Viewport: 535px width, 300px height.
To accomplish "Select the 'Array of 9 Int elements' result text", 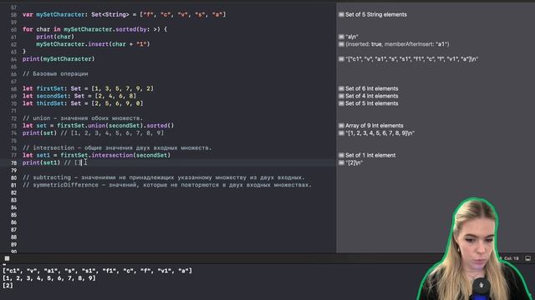I will coord(374,126).
